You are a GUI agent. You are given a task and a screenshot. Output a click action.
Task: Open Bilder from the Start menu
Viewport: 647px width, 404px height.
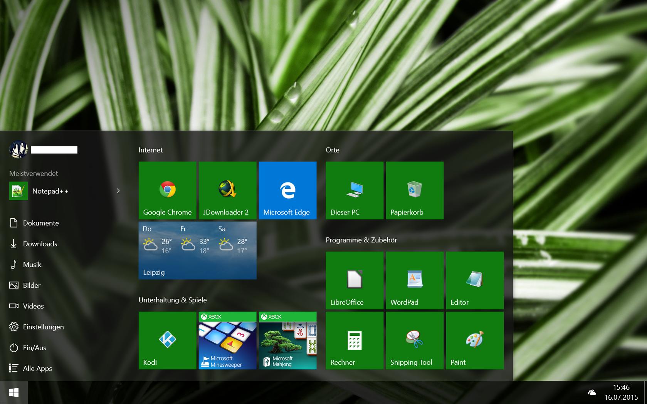coord(25,285)
